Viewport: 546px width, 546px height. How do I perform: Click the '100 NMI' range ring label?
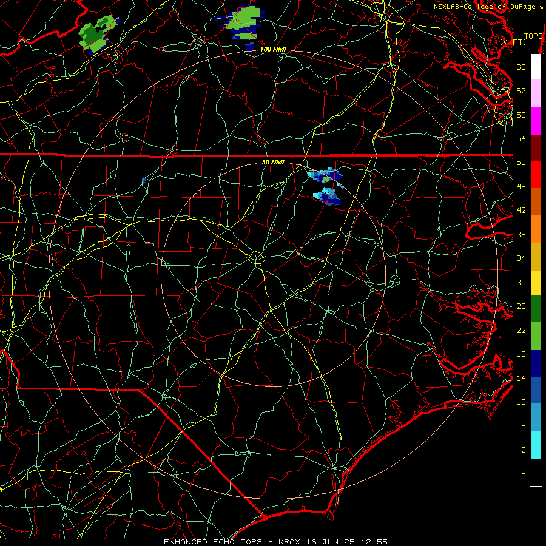tap(273, 50)
